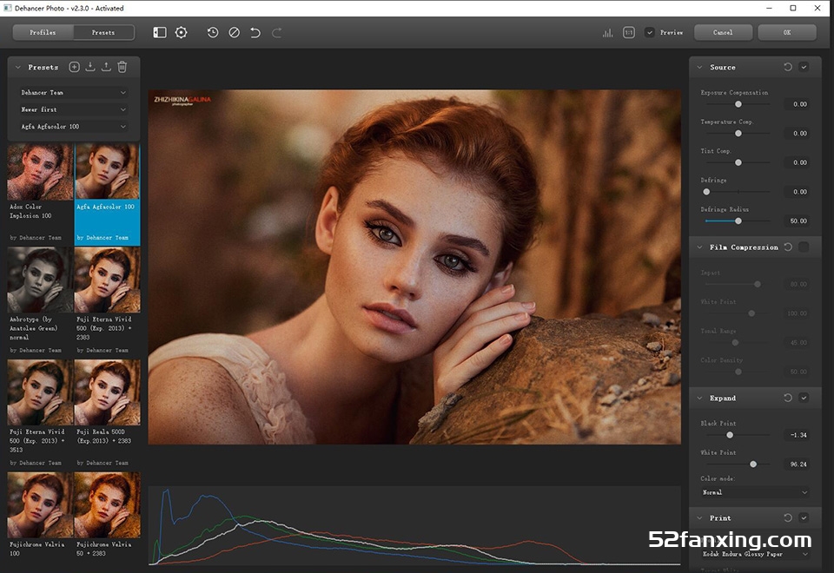Adjust the Black Point slider in Expand
Viewport: 834px width, 573px height.
(x=738, y=435)
